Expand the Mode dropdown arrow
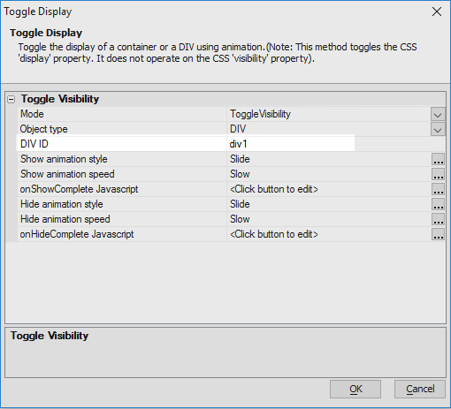Screen dimensions: 451x409 (438, 114)
